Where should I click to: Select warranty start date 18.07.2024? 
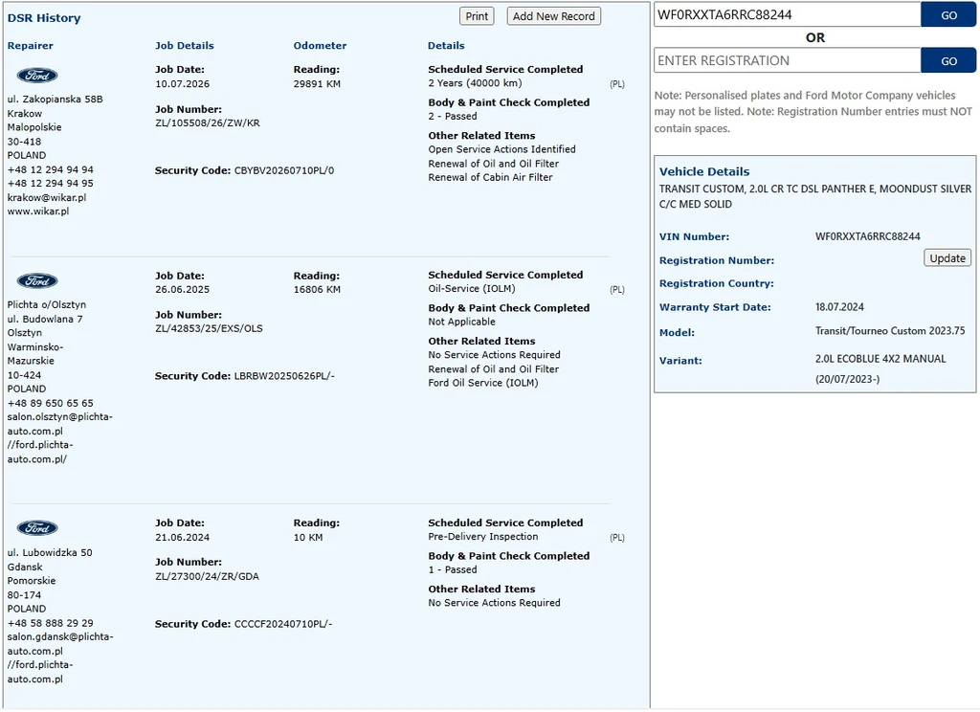pos(839,307)
